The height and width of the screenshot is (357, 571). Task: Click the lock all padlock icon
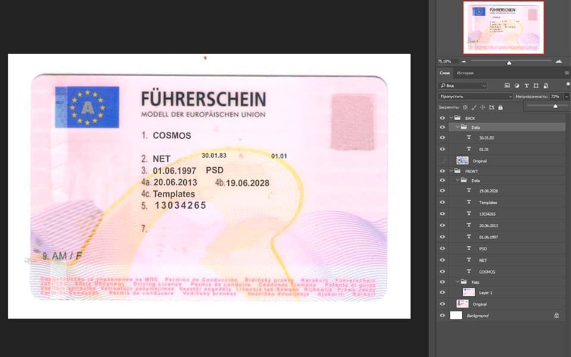point(500,107)
